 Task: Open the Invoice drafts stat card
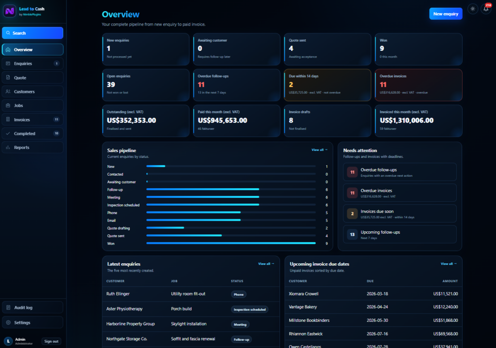point(327,121)
